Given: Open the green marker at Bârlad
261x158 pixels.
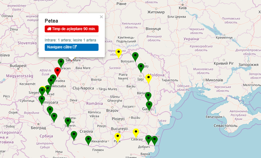Looking at the screenshot, I should tap(148, 96).
